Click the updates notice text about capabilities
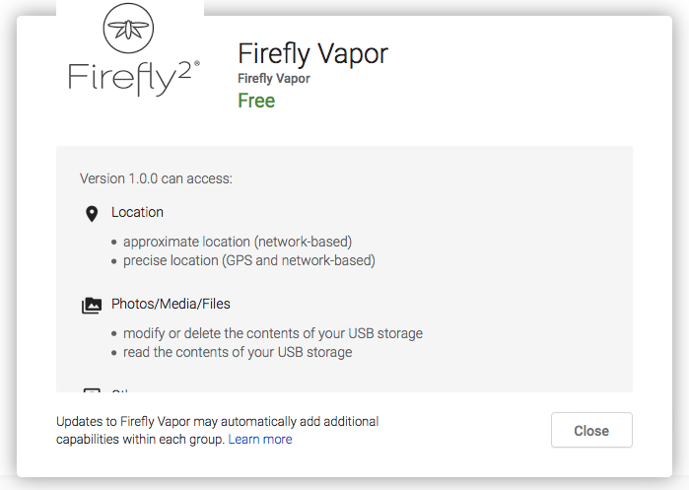689x490 pixels. 217,430
